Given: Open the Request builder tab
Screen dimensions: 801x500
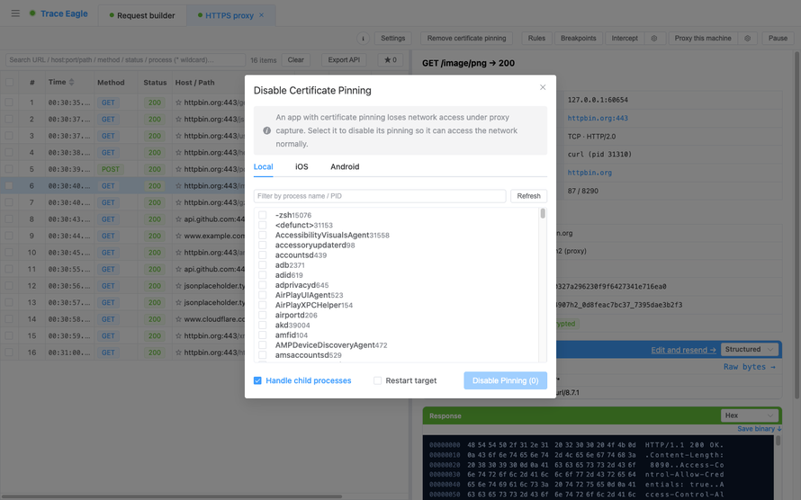Looking at the screenshot, I should pos(142,15).
